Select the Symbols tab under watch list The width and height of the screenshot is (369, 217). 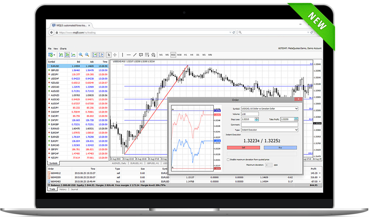tap(54, 163)
